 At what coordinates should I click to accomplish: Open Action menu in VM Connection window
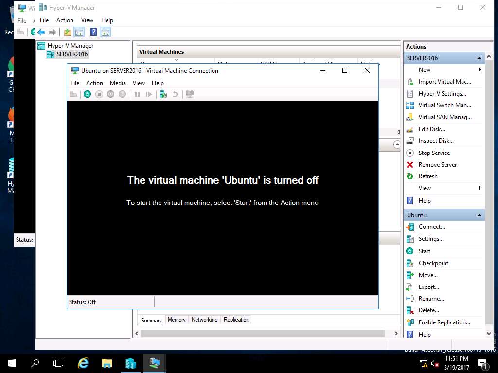click(x=95, y=83)
